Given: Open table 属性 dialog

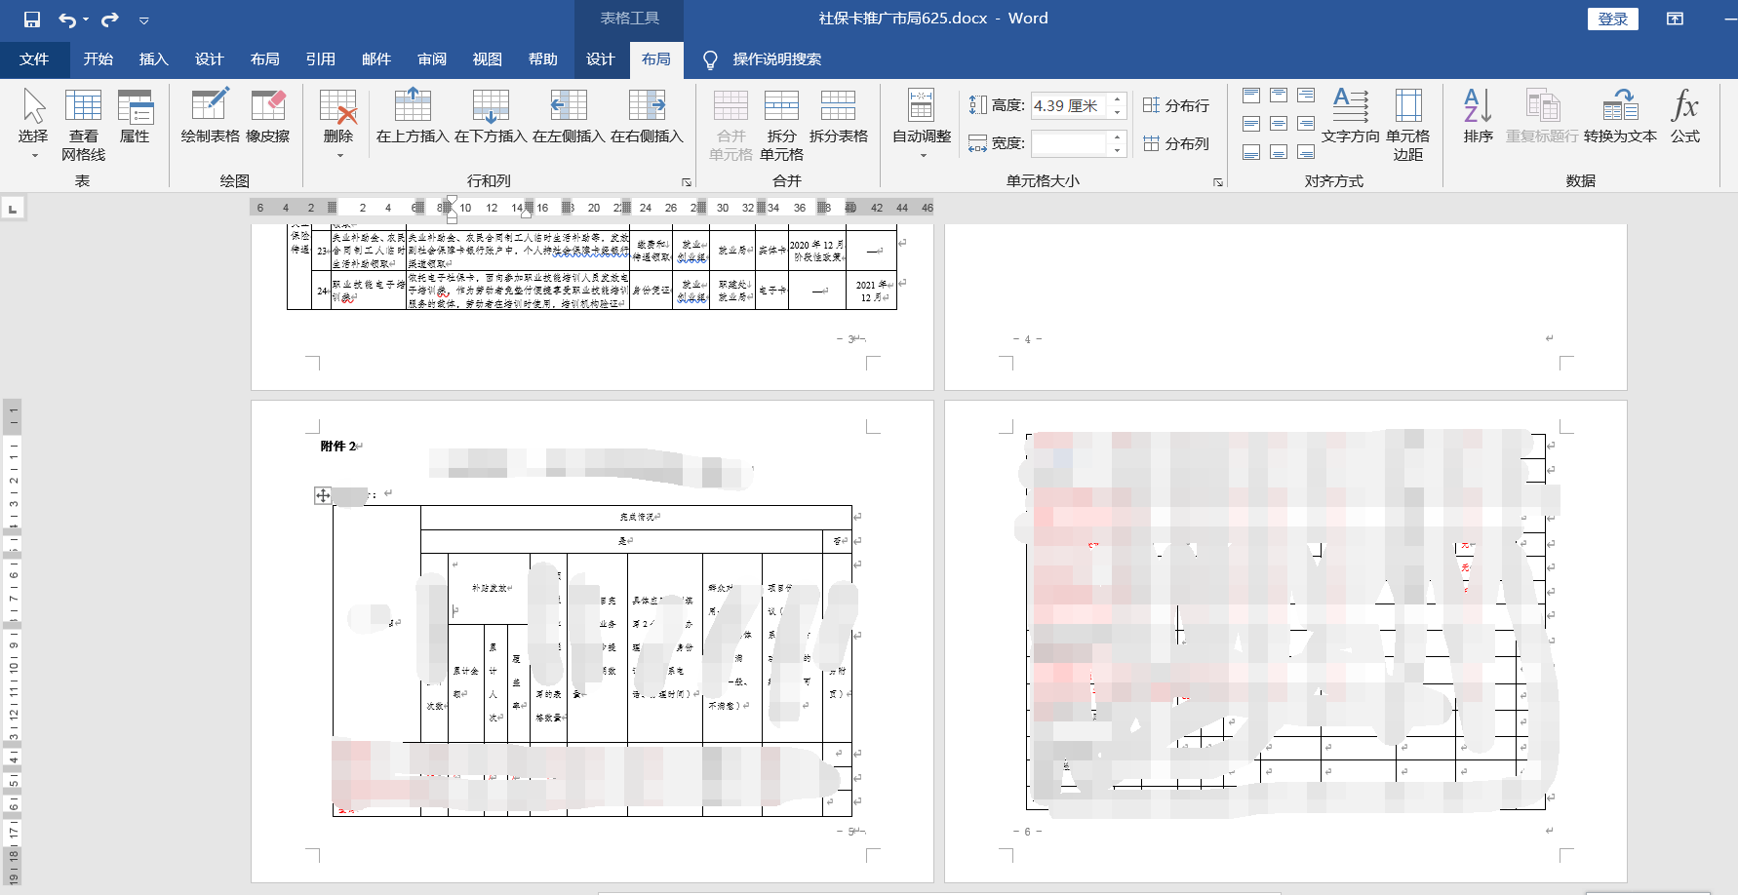Looking at the screenshot, I should 135,117.
